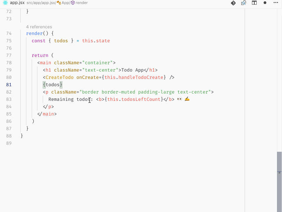The width and height of the screenshot is (282, 212).
Task: Select the app.jsx editor tab
Action: [17, 3]
